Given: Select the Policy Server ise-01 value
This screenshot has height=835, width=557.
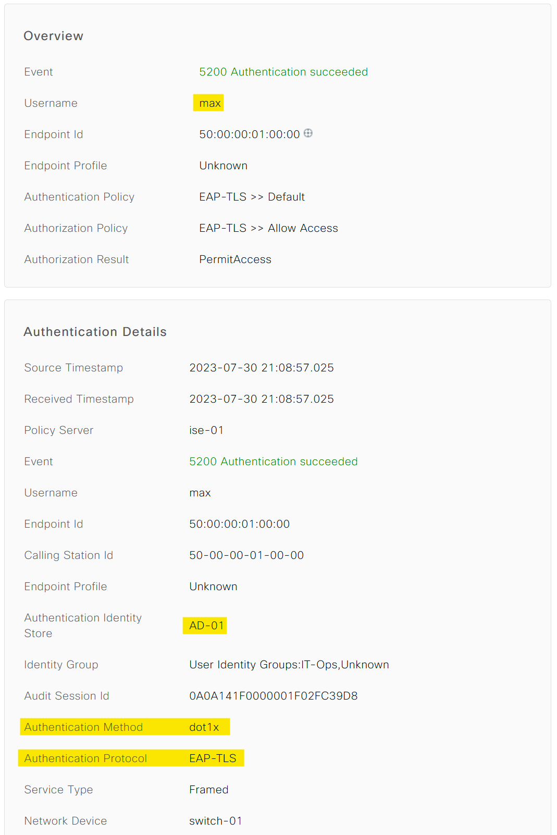Looking at the screenshot, I should (206, 430).
